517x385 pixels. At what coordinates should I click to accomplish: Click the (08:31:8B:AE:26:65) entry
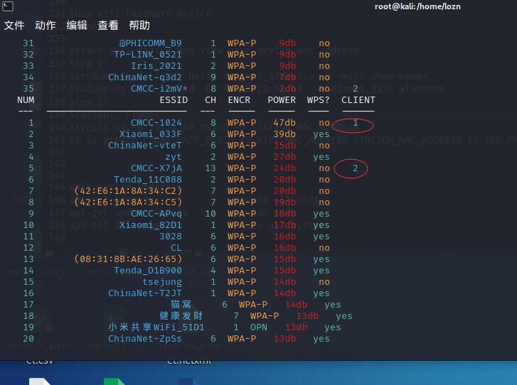click(128, 259)
